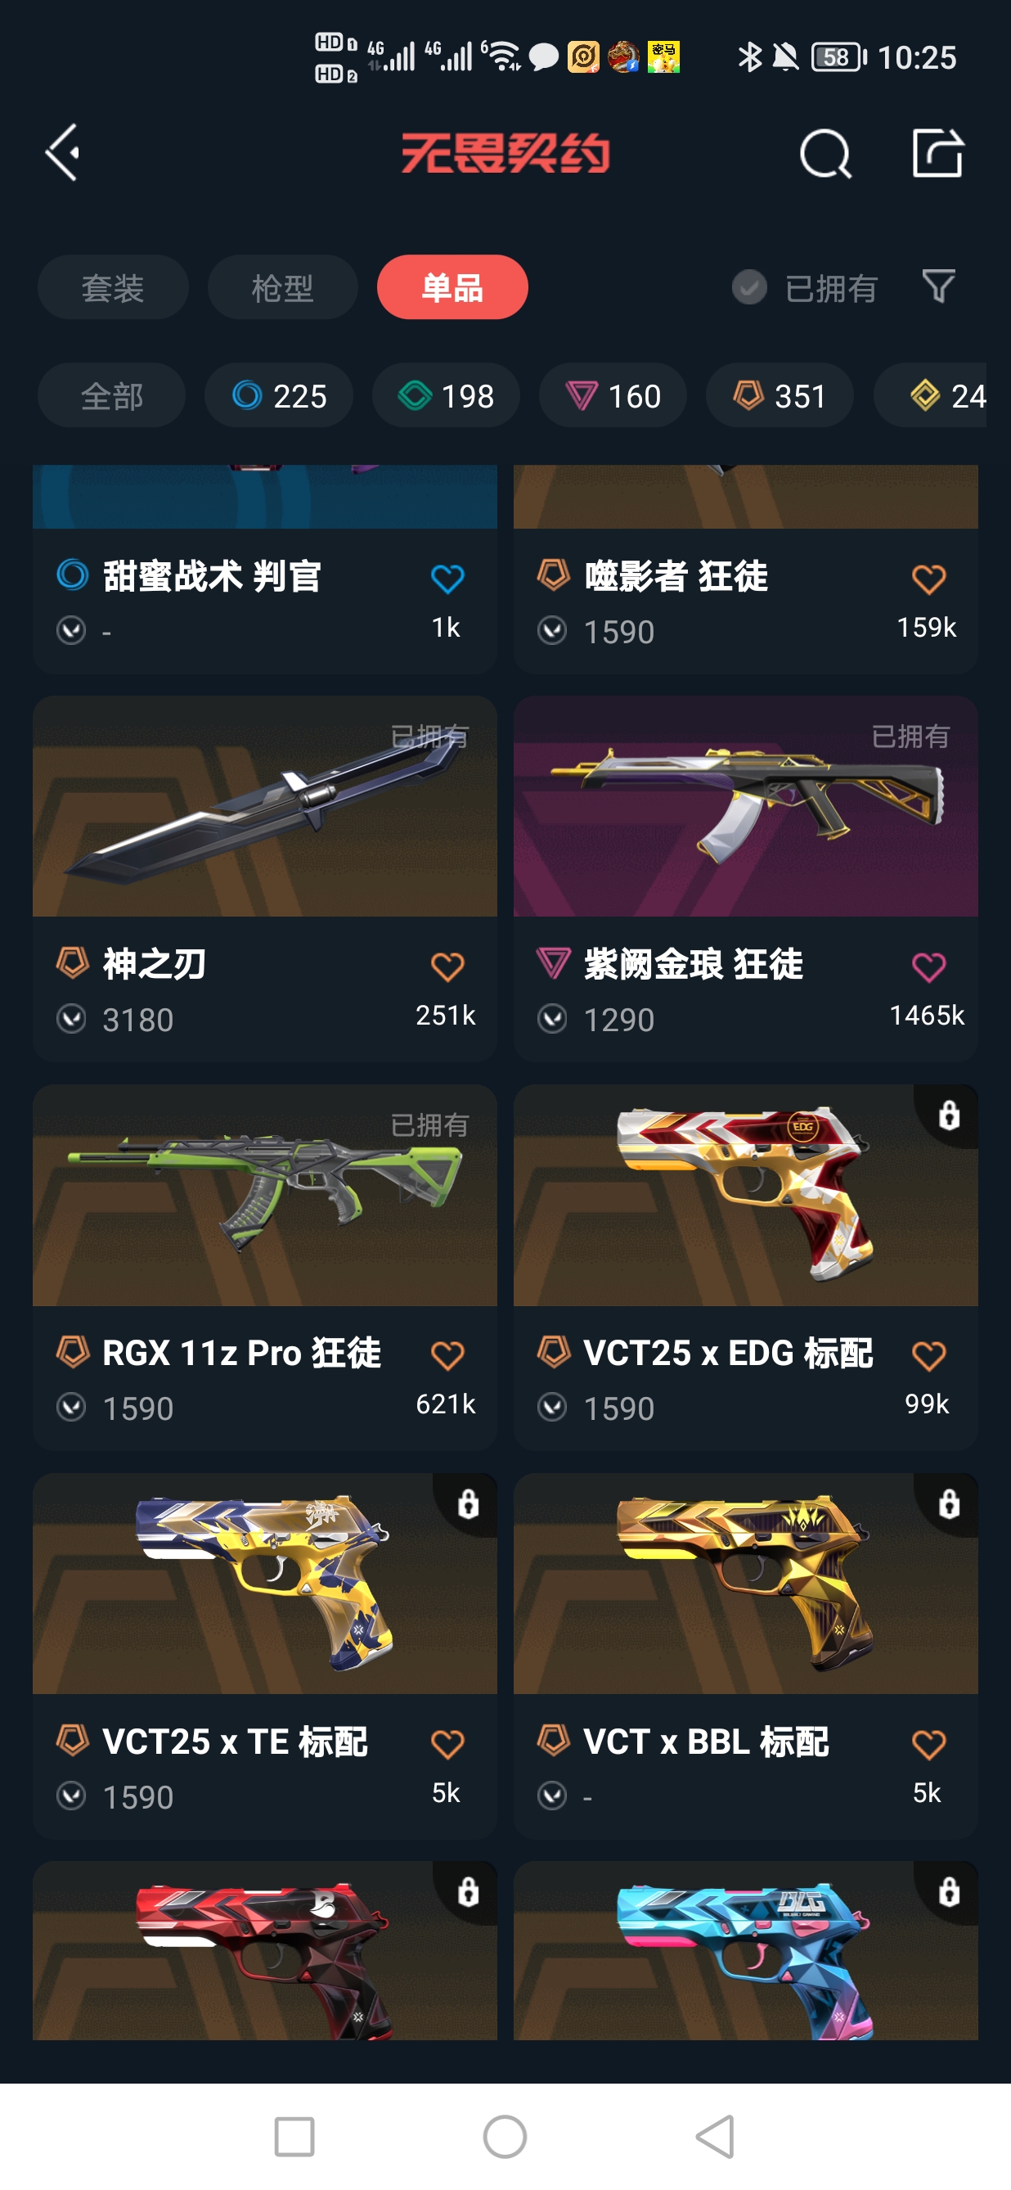Filter by green tier 198

click(446, 395)
